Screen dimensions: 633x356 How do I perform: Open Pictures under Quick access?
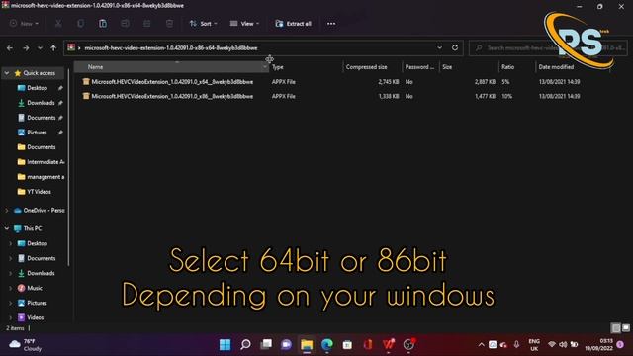(x=37, y=133)
